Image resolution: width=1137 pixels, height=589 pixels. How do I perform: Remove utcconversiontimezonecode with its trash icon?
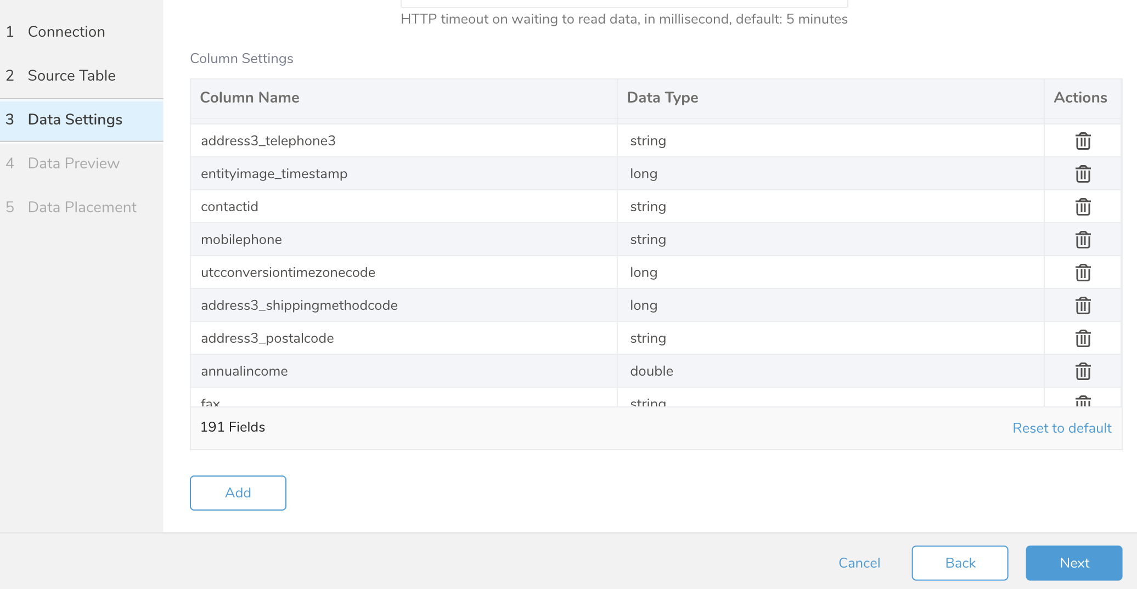pyautogui.click(x=1083, y=273)
